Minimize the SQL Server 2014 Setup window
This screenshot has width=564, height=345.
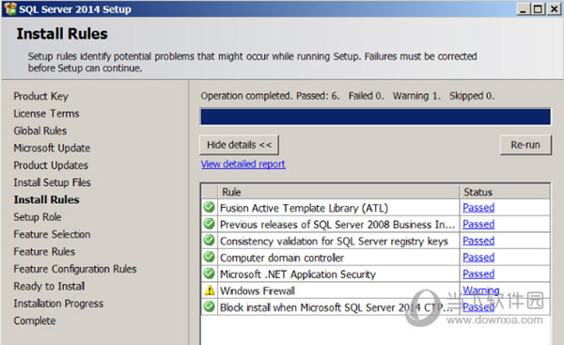coord(524,8)
